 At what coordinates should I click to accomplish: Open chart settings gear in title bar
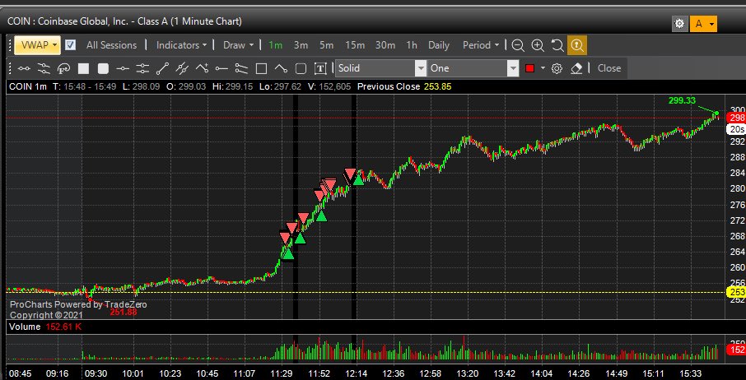[x=680, y=23]
